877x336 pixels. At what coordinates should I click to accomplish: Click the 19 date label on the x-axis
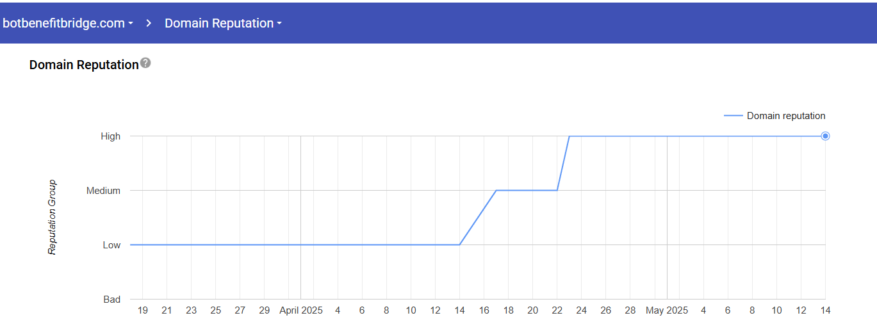[143, 310]
